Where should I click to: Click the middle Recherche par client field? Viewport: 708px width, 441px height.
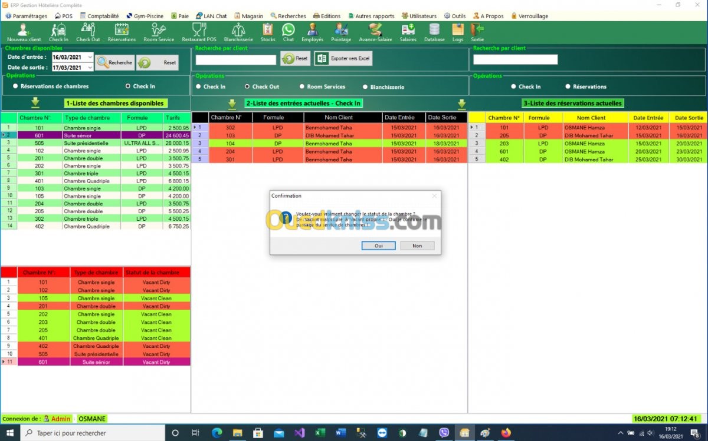[x=236, y=59]
